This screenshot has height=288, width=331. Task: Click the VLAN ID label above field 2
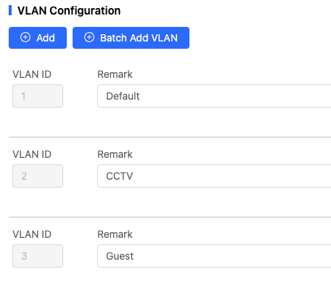coord(32,154)
